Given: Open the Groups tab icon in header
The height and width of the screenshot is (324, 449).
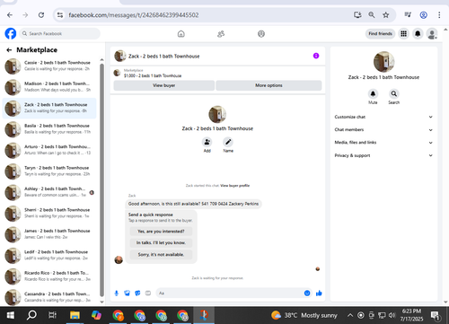Looking at the screenshot, I should [261, 34].
